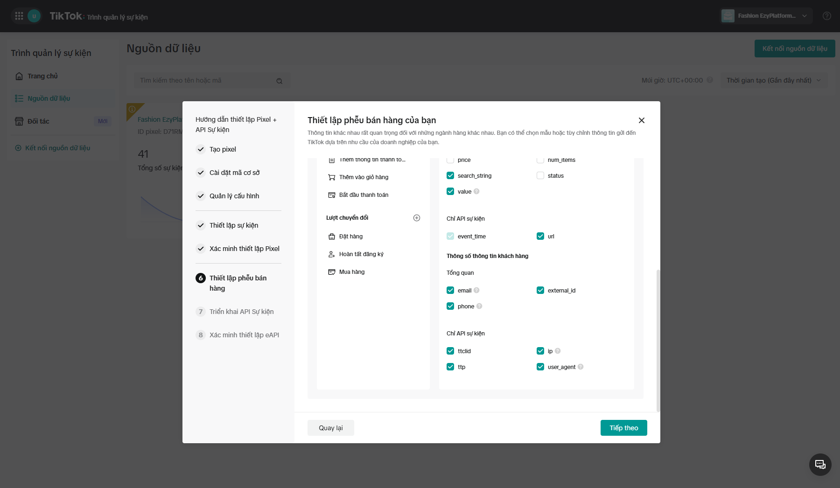This screenshot has width=840, height=488.
Task: Go to step Cài đặt mã cơ sở
Action: click(x=234, y=173)
